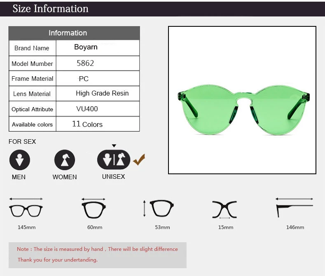Click the full frame width glasses icon
The width and height of the screenshot is (325, 276).
[26, 208]
